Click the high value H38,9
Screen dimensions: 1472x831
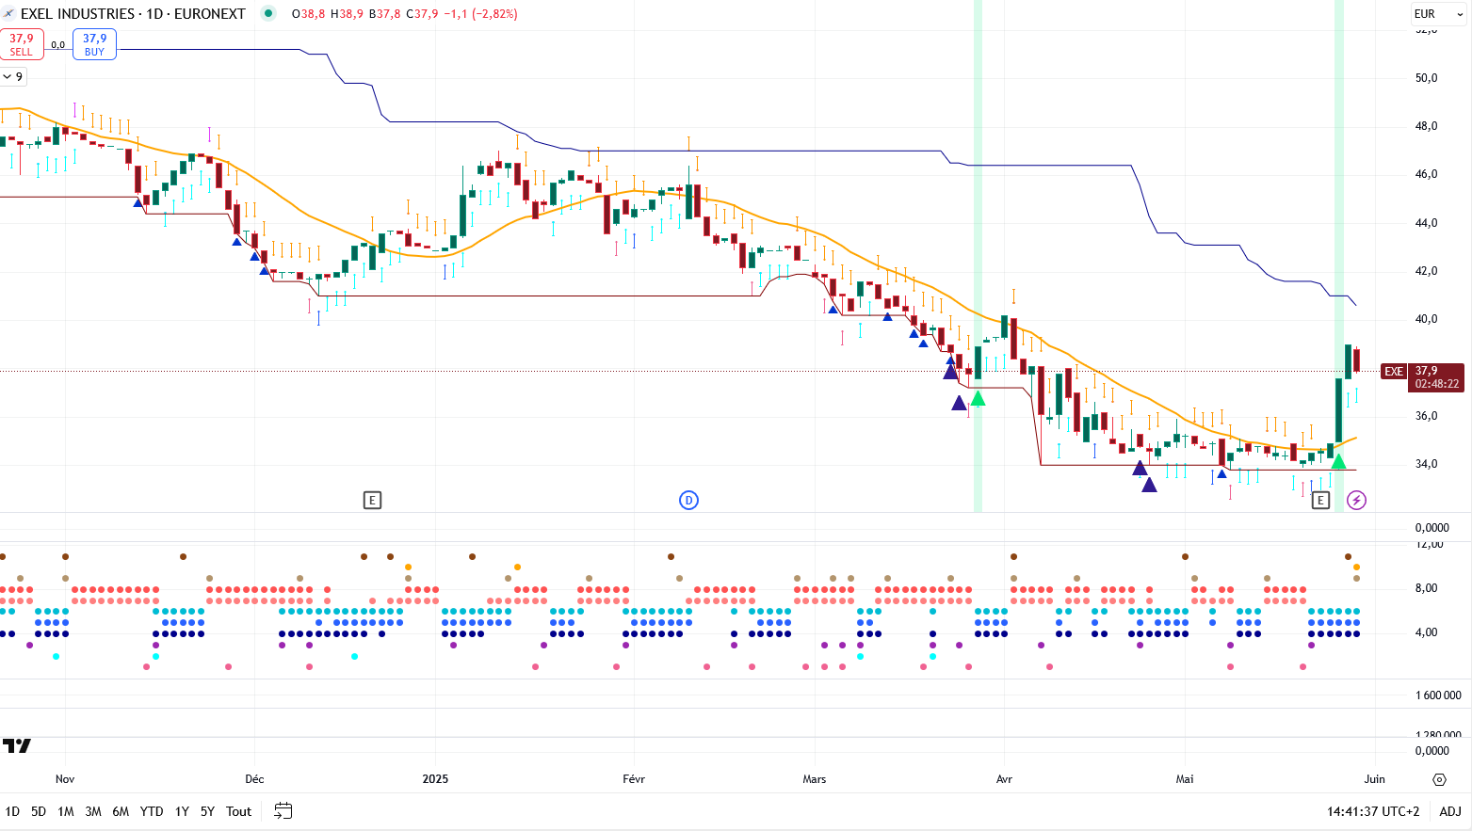347,14
